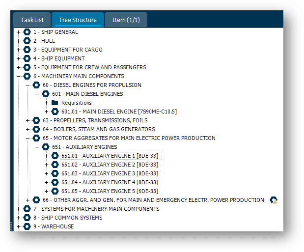304x252 pixels.
Task: Click hex nut icon of MACHINERY MAIN COMPONENTS
Action: [27, 76]
